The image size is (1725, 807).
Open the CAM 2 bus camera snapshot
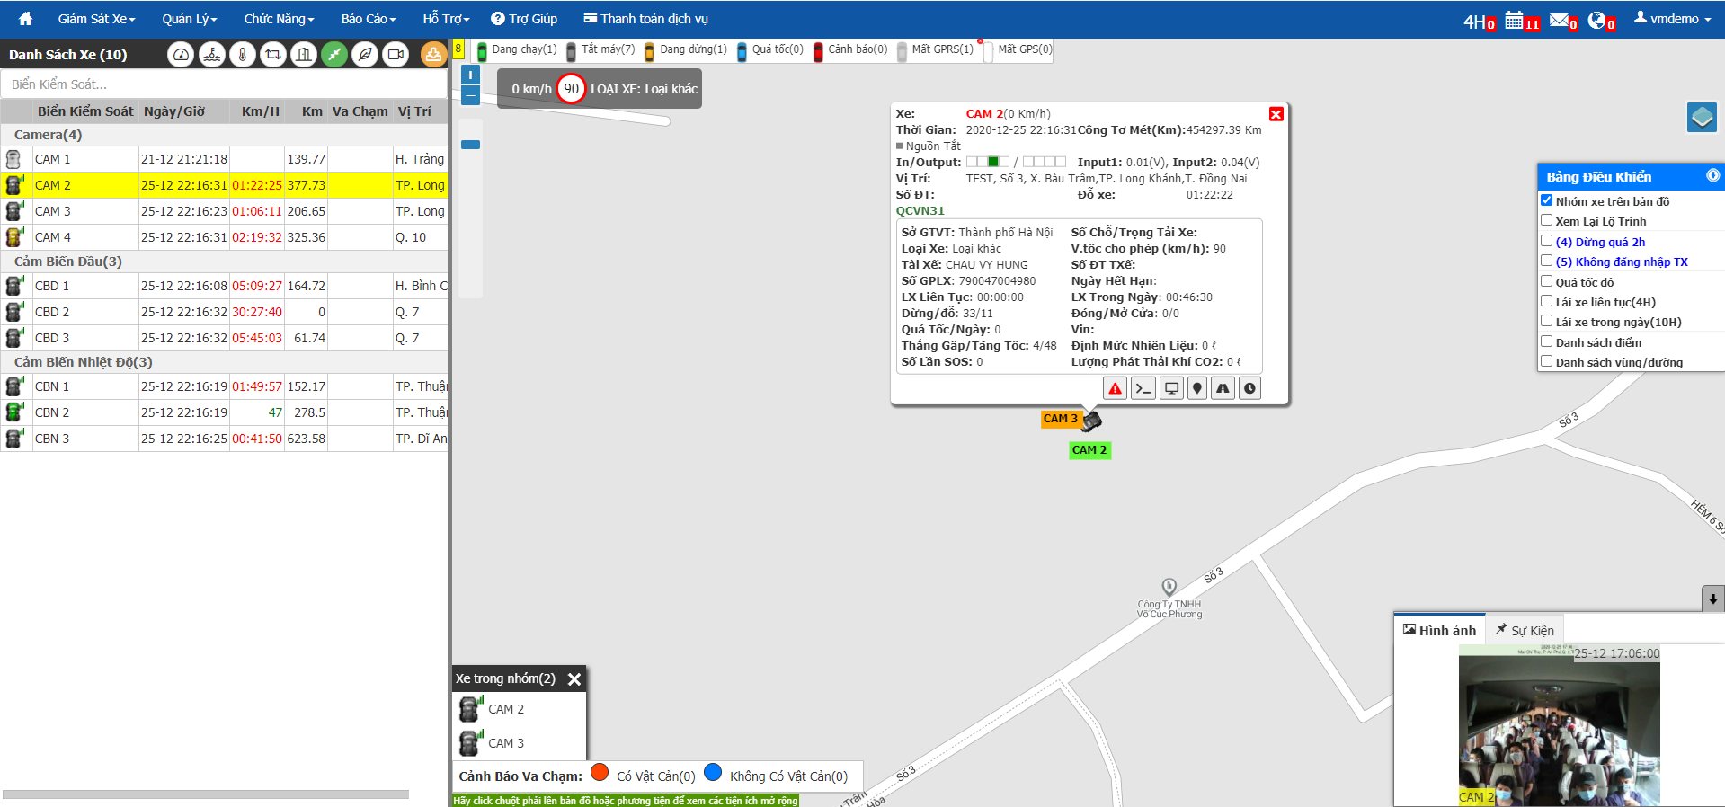[x=1560, y=724]
